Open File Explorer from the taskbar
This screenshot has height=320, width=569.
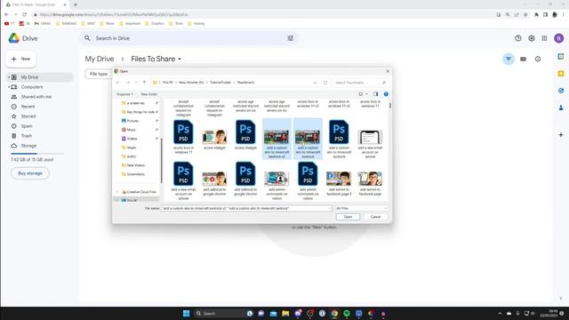click(285, 313)
